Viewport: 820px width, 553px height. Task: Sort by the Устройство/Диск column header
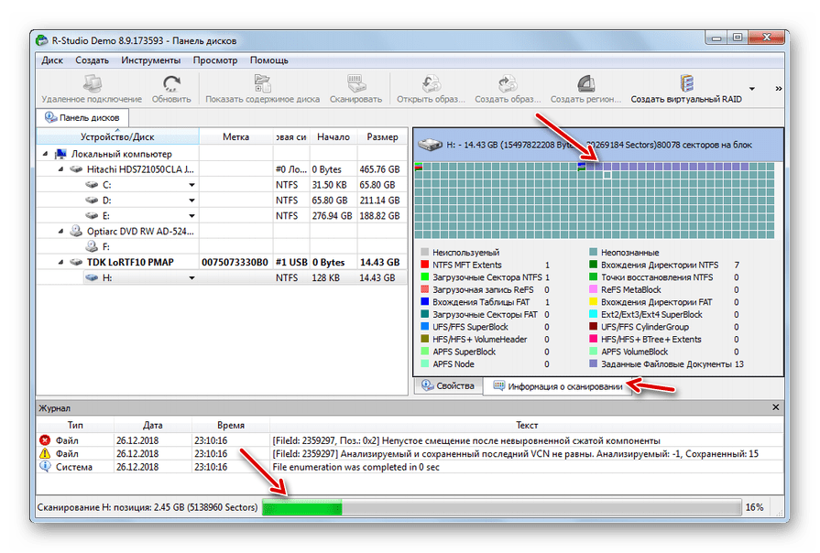pos(117,137)
